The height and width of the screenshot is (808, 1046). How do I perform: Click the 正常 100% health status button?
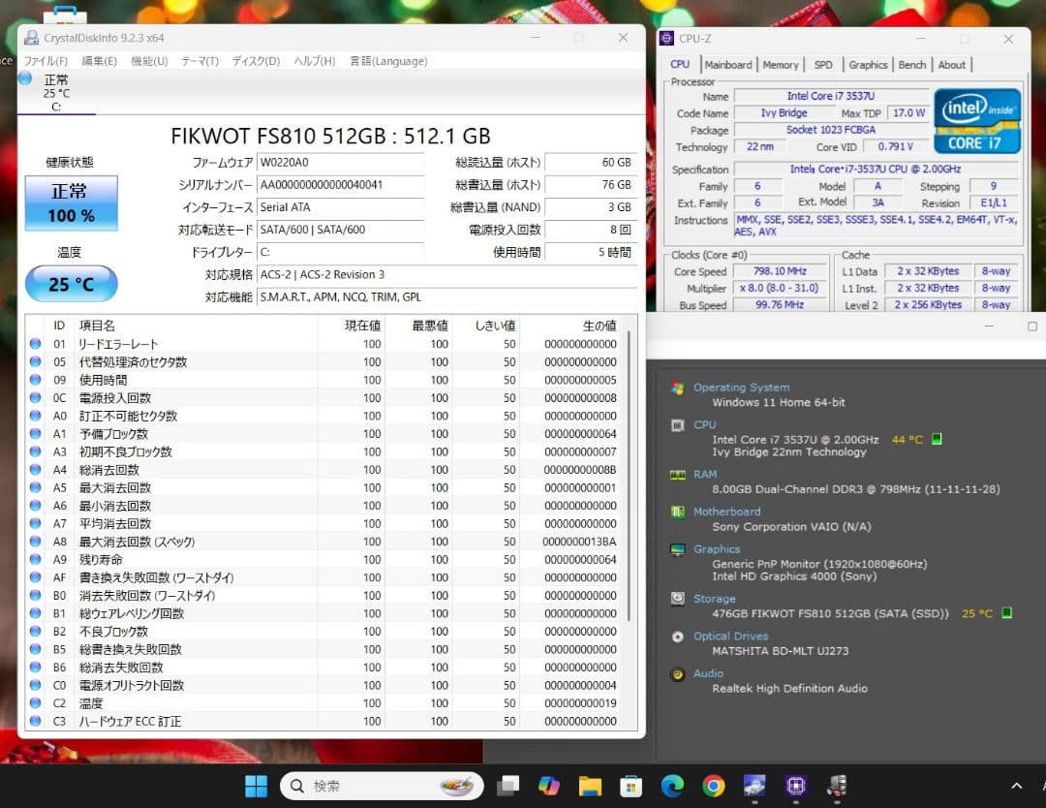click(x=71, y=203)
